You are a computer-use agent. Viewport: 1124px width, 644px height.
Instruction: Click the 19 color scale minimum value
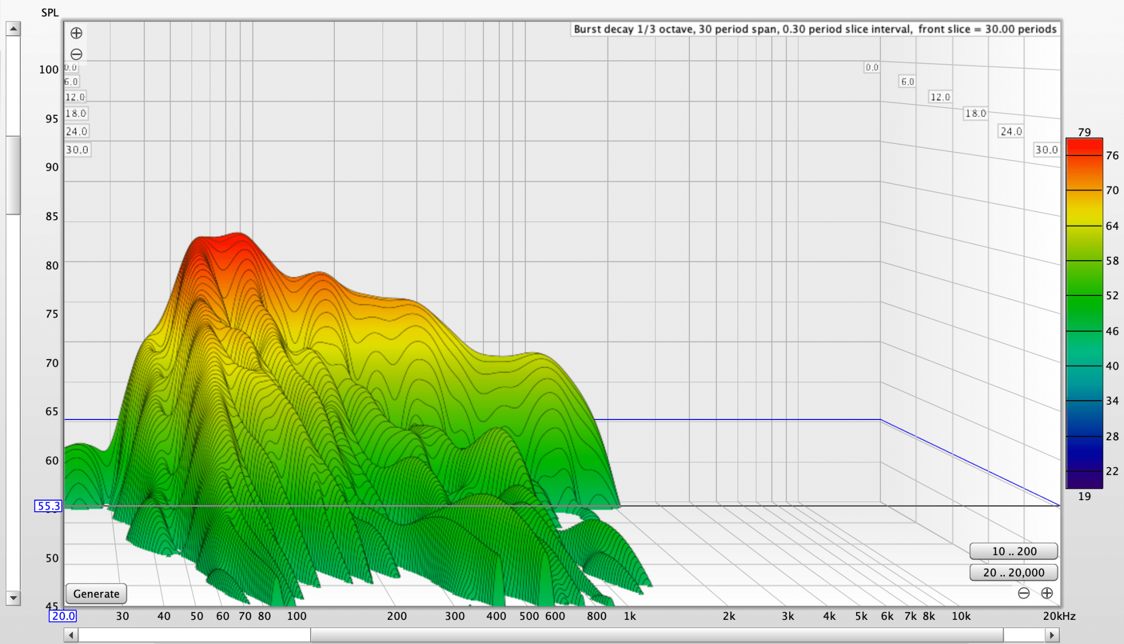[x=1084, y=496]
